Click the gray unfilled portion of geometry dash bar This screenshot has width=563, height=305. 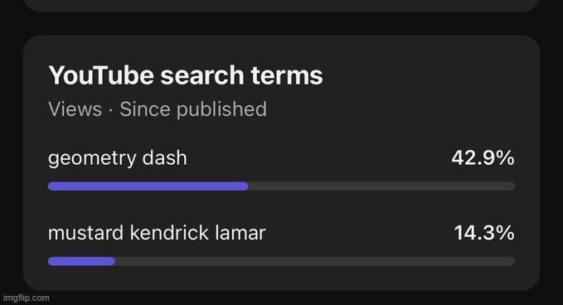(381, 186)
